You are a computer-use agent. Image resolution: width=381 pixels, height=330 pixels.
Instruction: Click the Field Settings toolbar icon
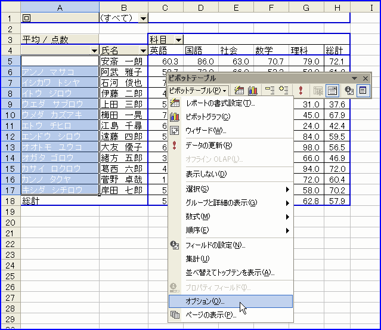point(349,91)
